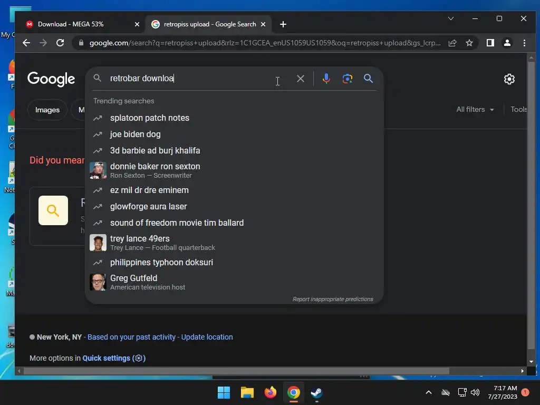Viewport: 540px width, 405px height.
Task: Show hidden system tray icons
Action: (429, 392)
